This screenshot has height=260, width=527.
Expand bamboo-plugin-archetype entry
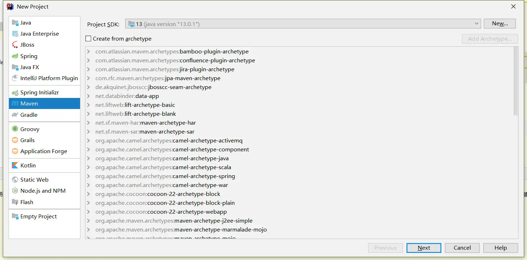88,52
